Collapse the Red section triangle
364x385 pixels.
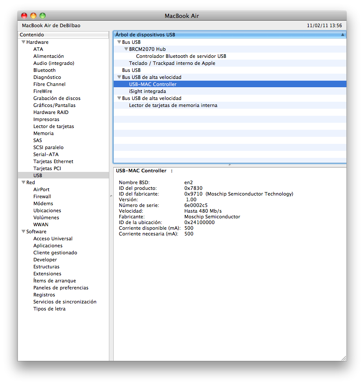24,182
